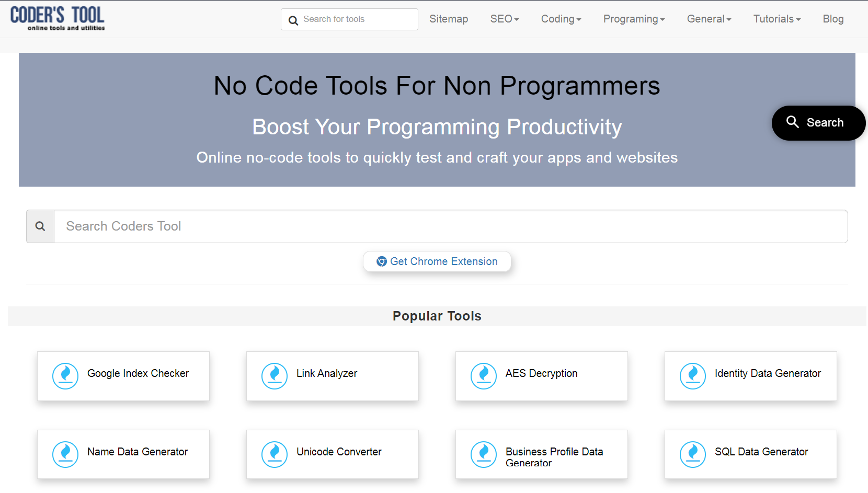868x493 pixels.
Task: Expand the Tutorials dropdown menu
Action: pyautogui.click(x=776, y=19)
